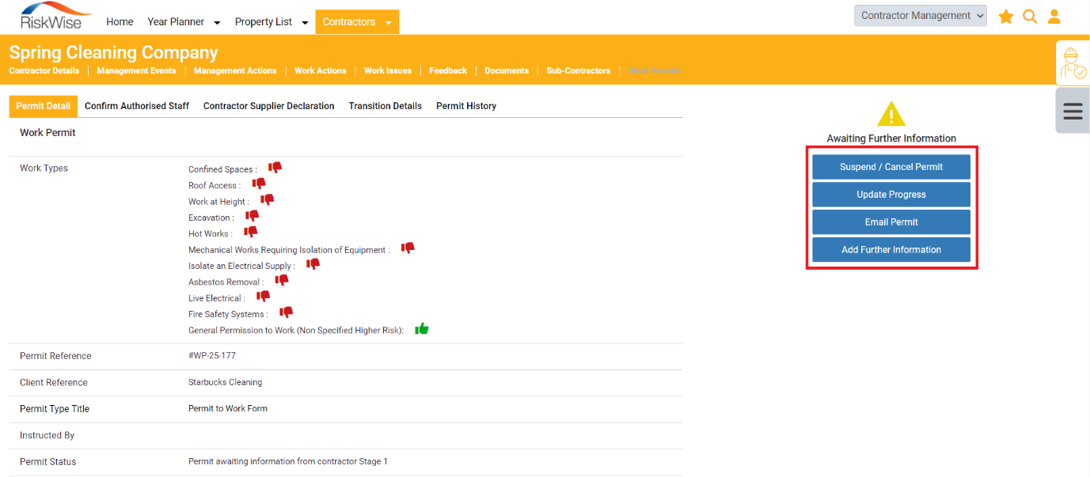
Task: Open the Work Issues section
Action: pos(388,70)
